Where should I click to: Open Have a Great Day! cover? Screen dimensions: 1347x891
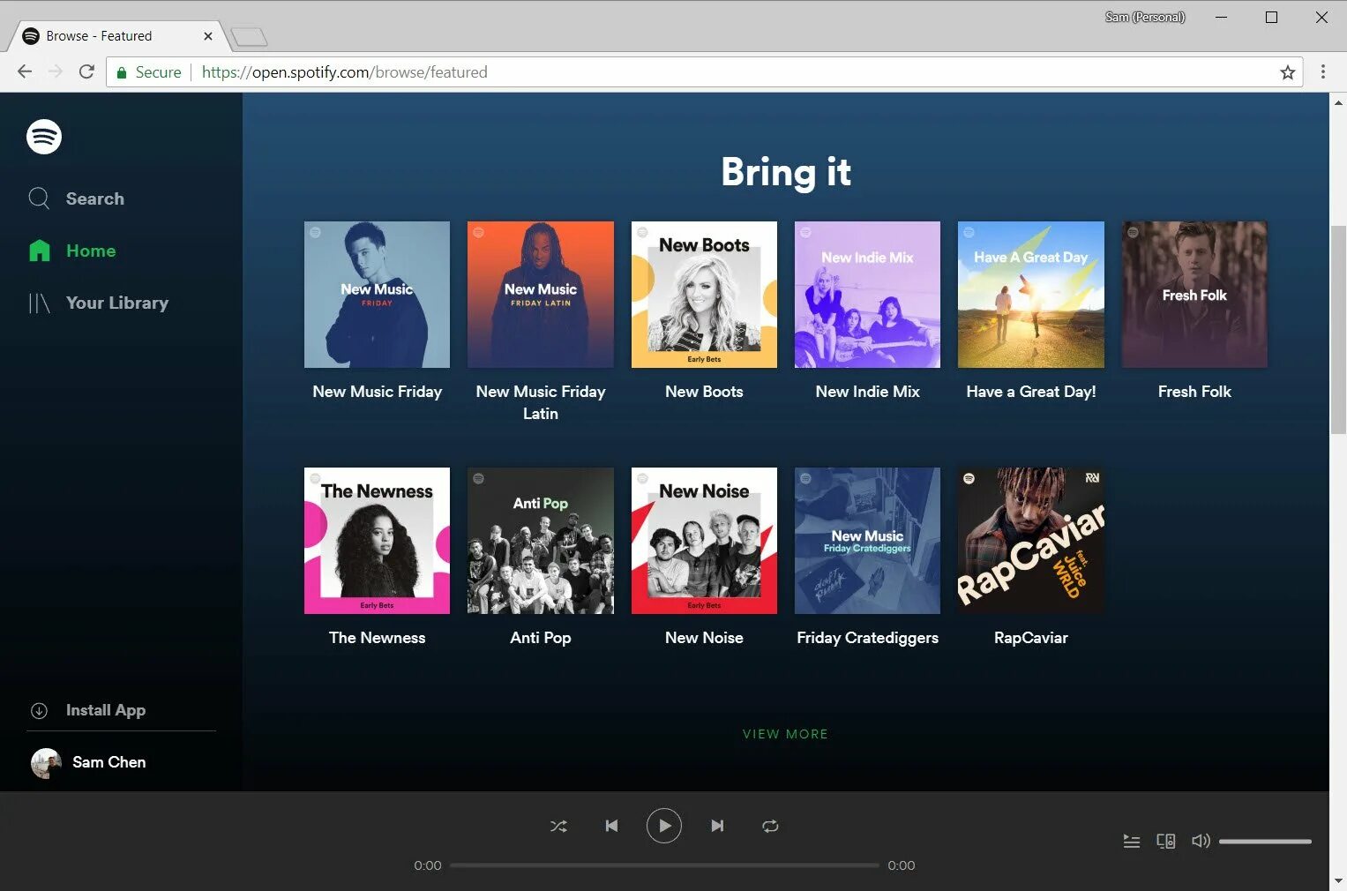coord(1031,295)
